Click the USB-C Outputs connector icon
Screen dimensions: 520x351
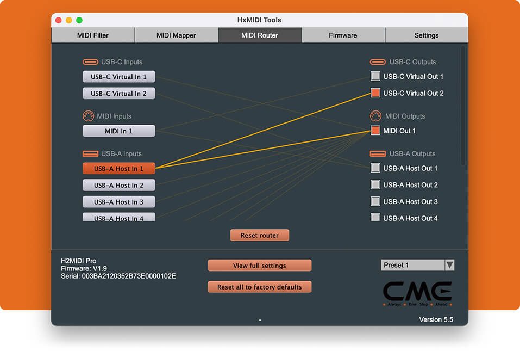click(378, 62)
